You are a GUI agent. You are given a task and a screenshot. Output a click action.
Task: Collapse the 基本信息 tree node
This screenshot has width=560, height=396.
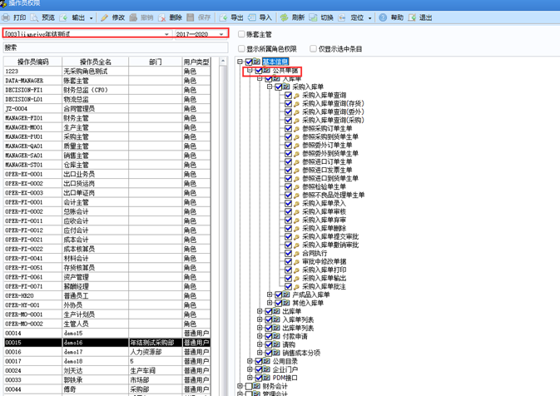point(240,62)
